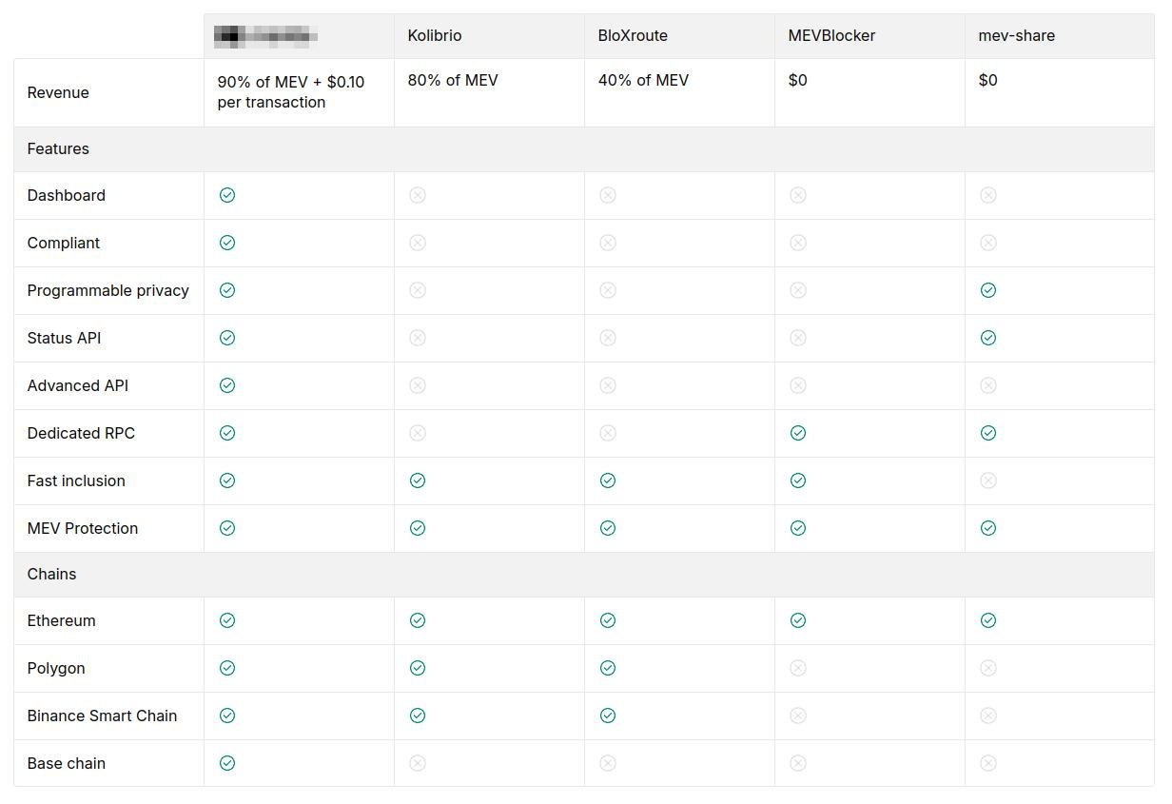Screen dimensions: 1172x804
Task: Click the BloXroute Polygon checkmark icon
Action: [x=607, y=668]
